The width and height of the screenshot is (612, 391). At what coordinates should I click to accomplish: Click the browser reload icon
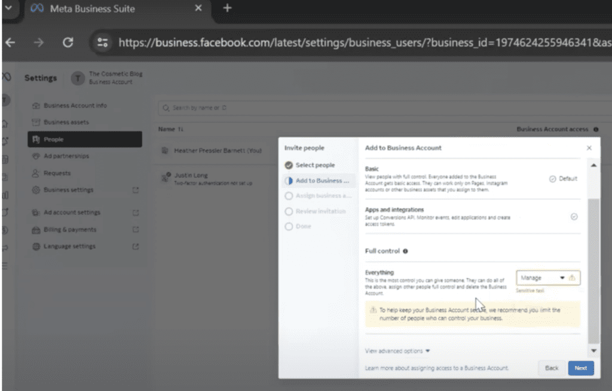point(68,42)
